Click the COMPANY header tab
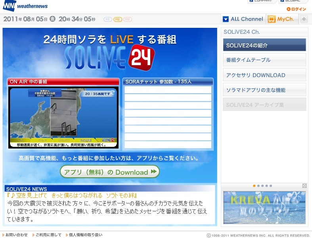 pos(262,1)
